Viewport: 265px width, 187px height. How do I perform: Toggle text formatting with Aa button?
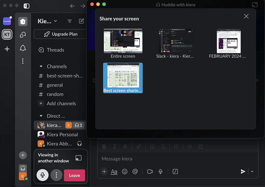tap(114, 171)
